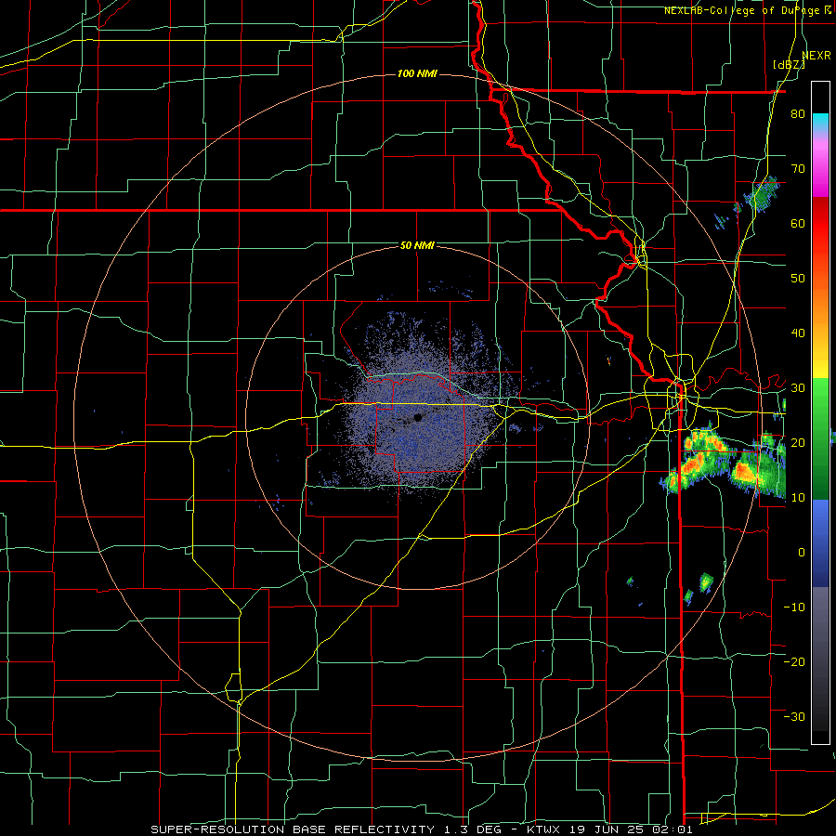Click the -20 dBZ scale value
The height and width of the screenshot is (836, 836).
click(x=794, y=661)
